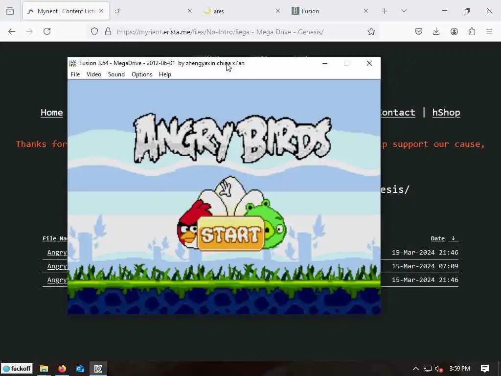The height and width of the screenshot is (376, 501).
Task: Show hidden system tray icons
Action: [x=416, y=369]
